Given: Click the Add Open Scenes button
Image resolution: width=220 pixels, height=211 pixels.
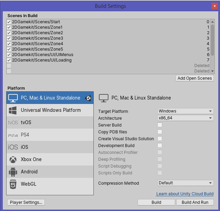Looking at the screenshot, I should (x=195, y=78).
